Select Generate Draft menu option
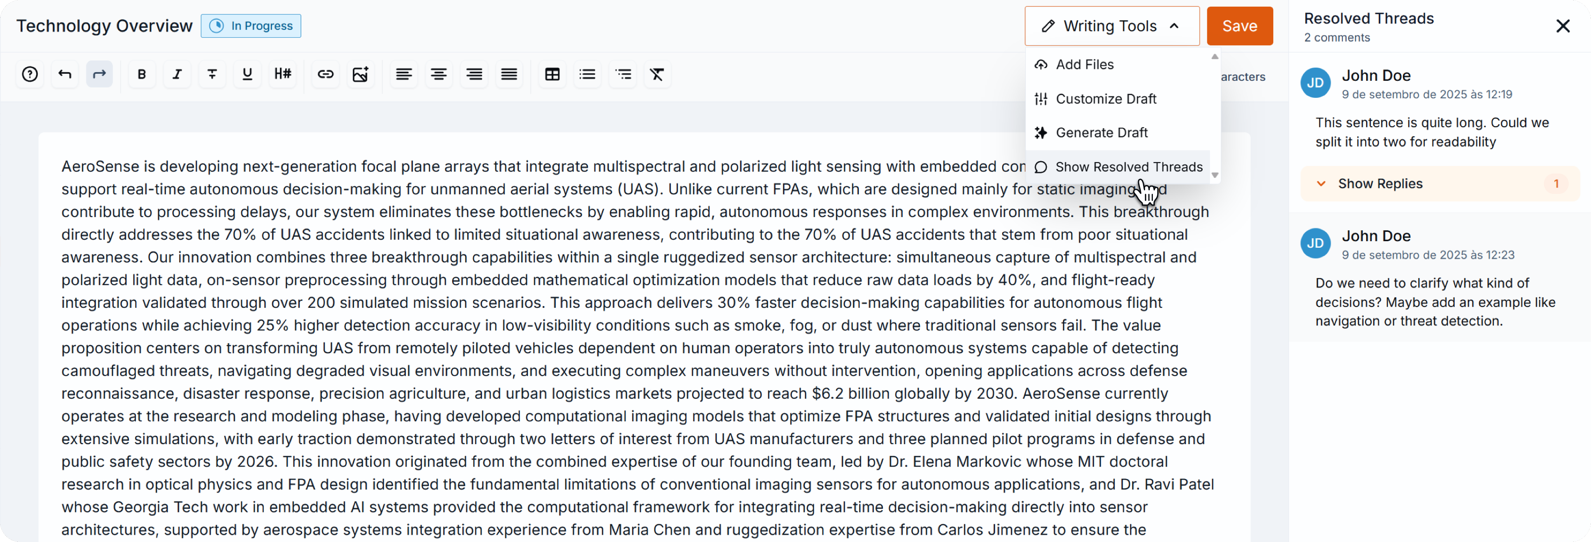Image resolution: width=1591 pixels, height=542 pixels. click(1101, 133)
